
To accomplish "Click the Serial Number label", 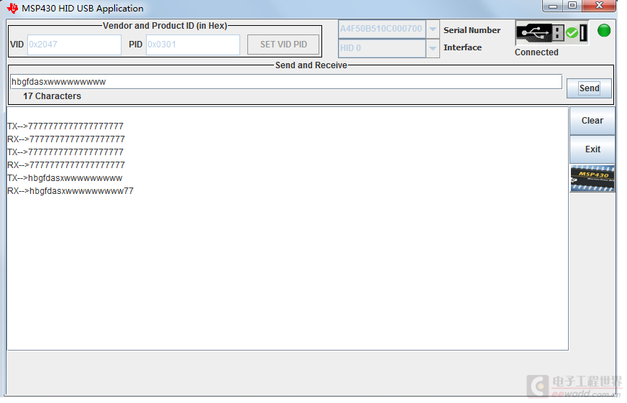I will pos(472,30).
